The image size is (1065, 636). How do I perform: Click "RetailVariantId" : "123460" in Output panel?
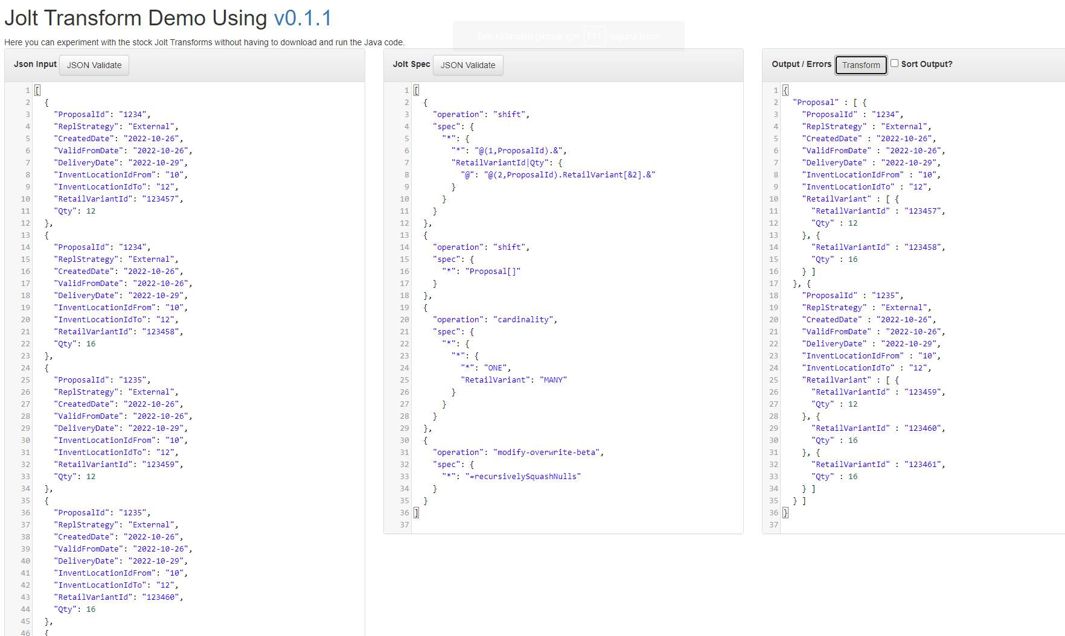point(878,428)
